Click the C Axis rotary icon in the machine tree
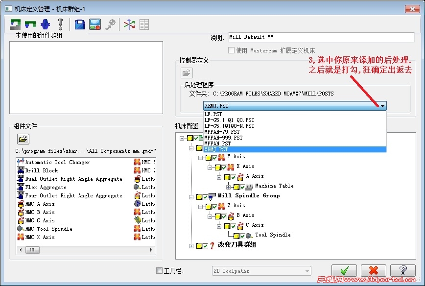425x286 pixels. click(x=240, y=226)
